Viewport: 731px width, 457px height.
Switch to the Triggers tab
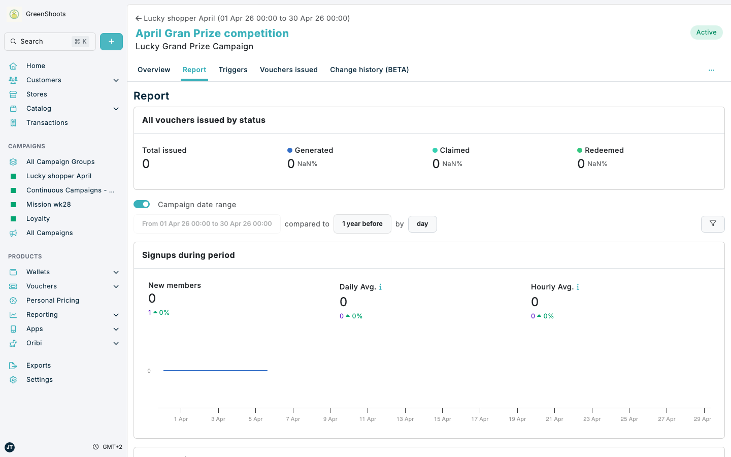(x=233, y=70)
